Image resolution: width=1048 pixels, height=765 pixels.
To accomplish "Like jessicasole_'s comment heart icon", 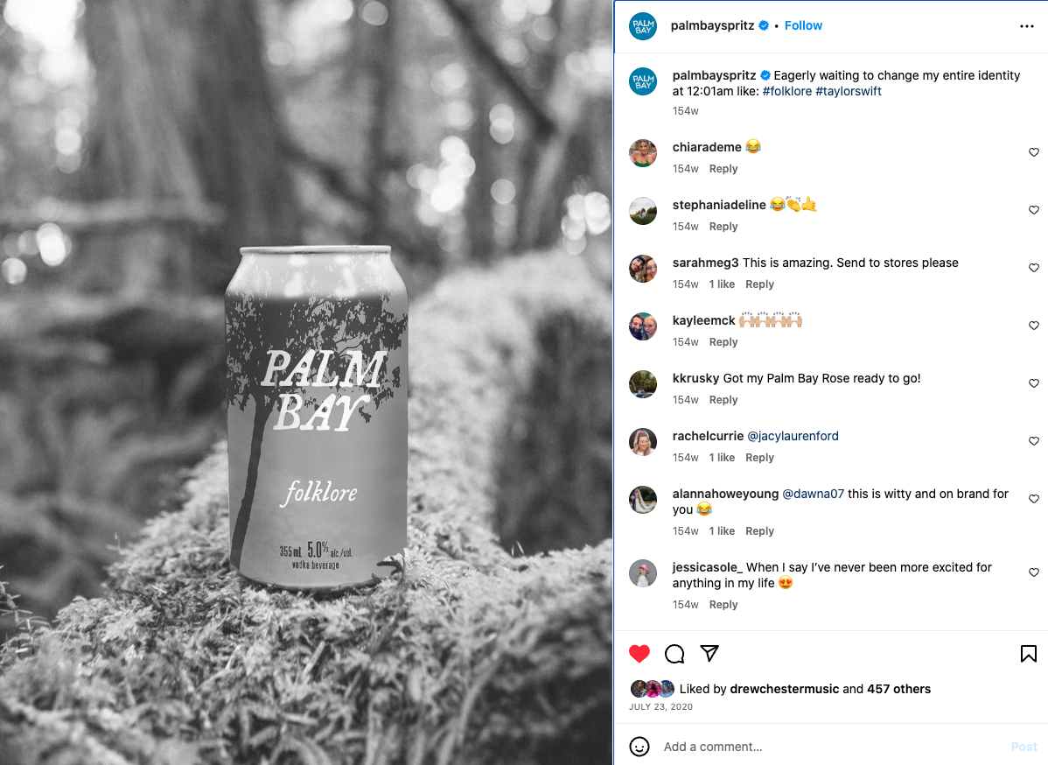I will tap(1033, 572).
